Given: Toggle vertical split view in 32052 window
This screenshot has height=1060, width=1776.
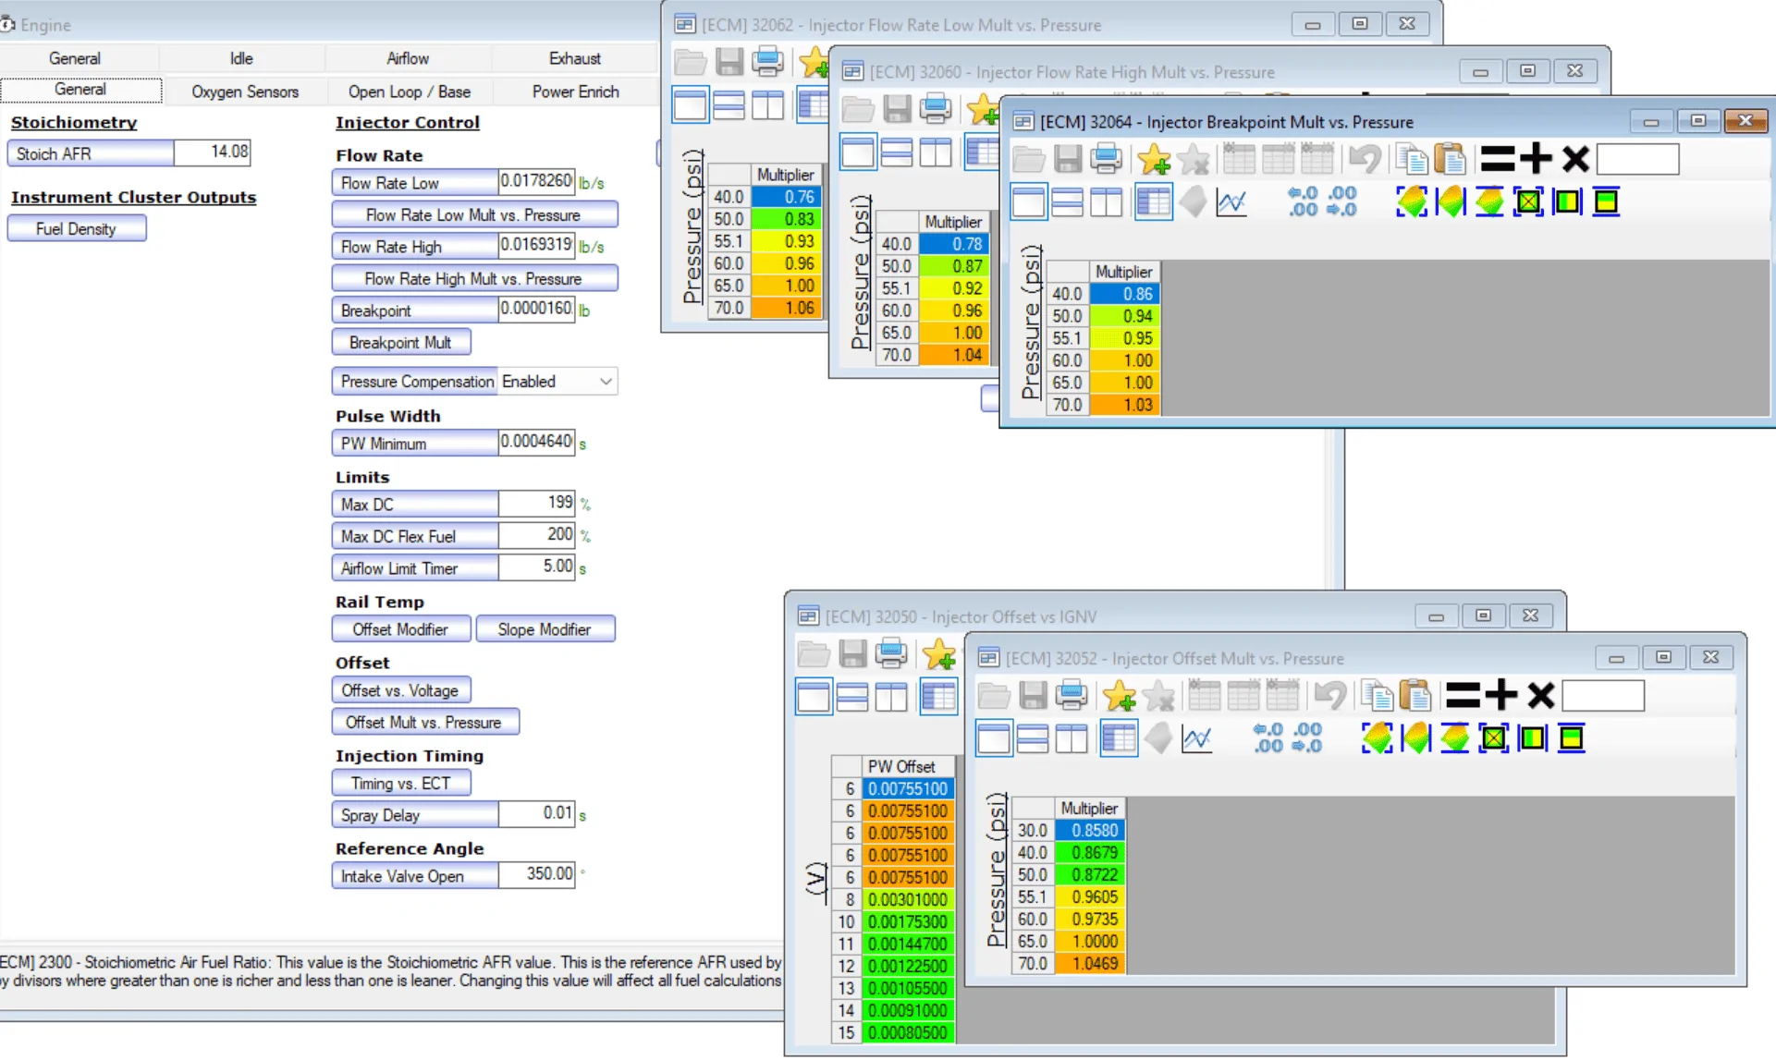Looking at the screenshot, I should point(1071,738).
